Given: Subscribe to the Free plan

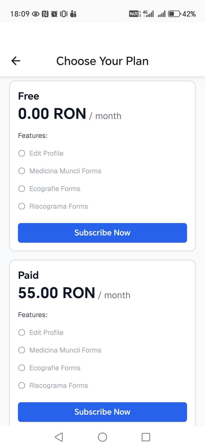Looking at the screenshot, I should pyautogui.click(x=102, y=233).
